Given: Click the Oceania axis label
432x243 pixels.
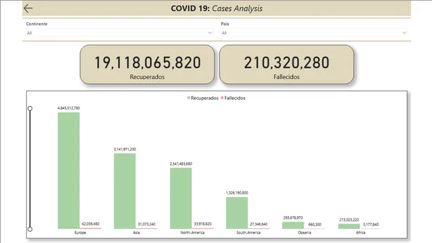Looking at the screenshot, I should point(304,232).
